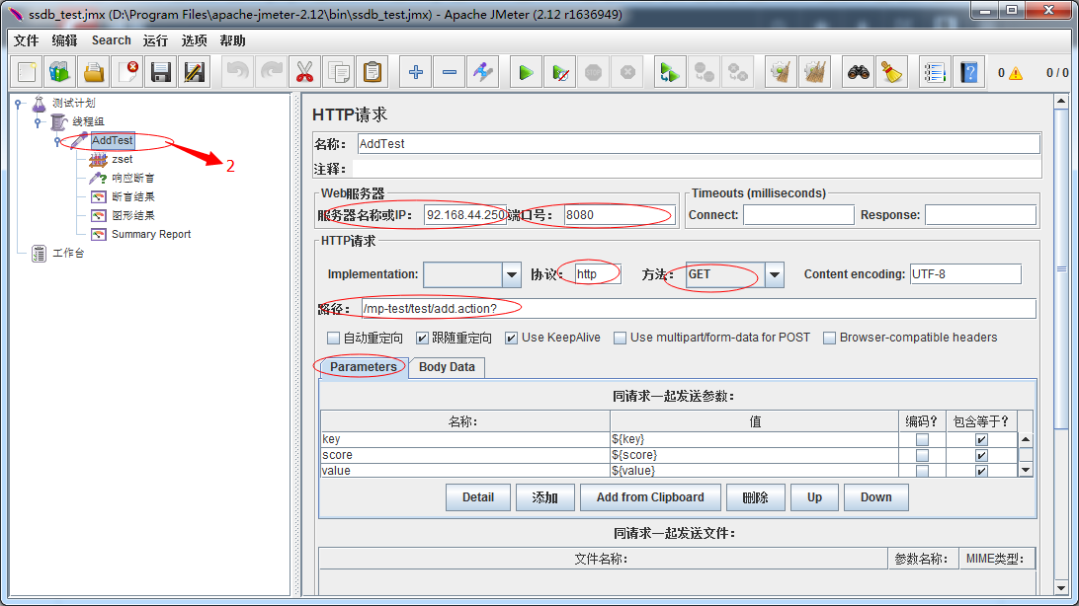Click the Down button
Screen dimensions: 1079x606
pos(876,497)
